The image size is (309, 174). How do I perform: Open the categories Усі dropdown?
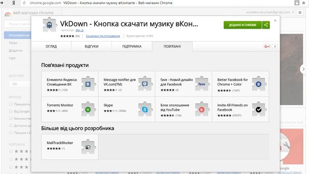pyautogui.click(x=20, y=84)
